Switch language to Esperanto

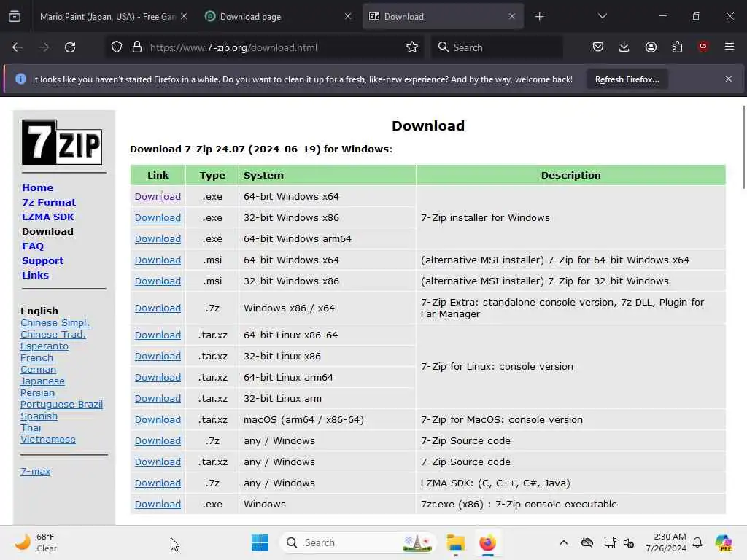tap(44, 346)
